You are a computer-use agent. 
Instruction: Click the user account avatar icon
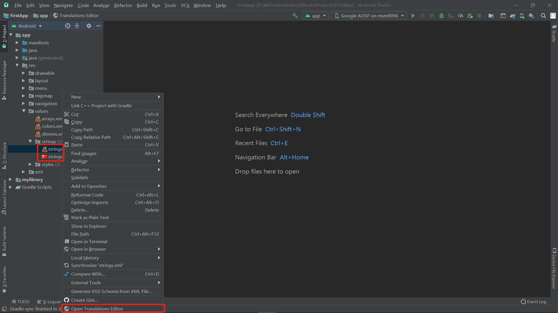coord(553,16)
